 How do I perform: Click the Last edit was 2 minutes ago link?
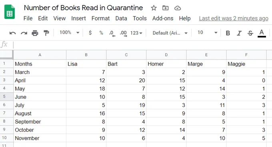tap(234, 18)
